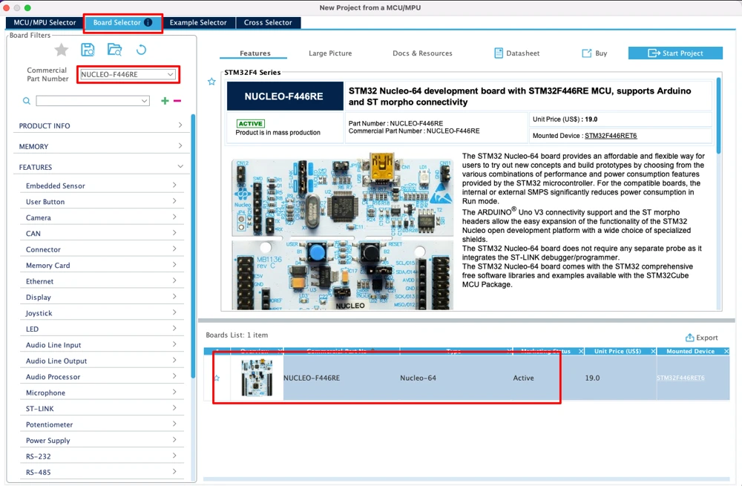Expand the Microphone filter
742x486 pixels.
(102, 393)
